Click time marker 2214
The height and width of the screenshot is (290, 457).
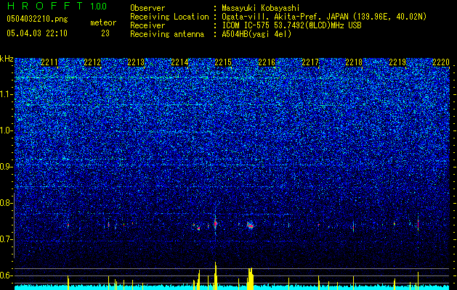[180, 62]
